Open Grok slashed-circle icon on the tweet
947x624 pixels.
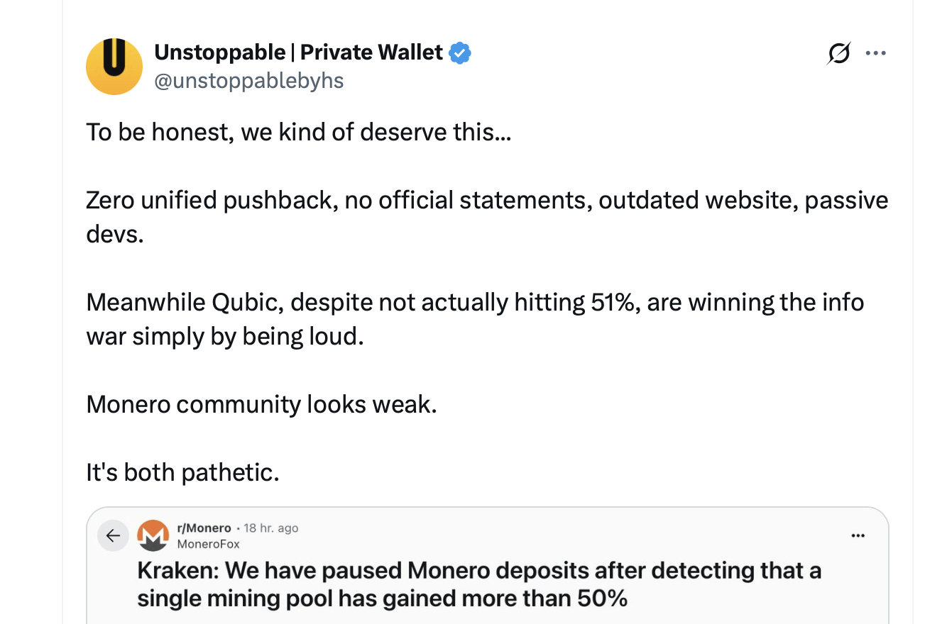[x=838, y=53]
